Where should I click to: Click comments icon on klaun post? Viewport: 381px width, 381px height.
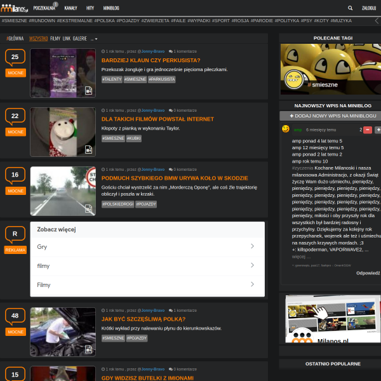click(x=171, y=51)
